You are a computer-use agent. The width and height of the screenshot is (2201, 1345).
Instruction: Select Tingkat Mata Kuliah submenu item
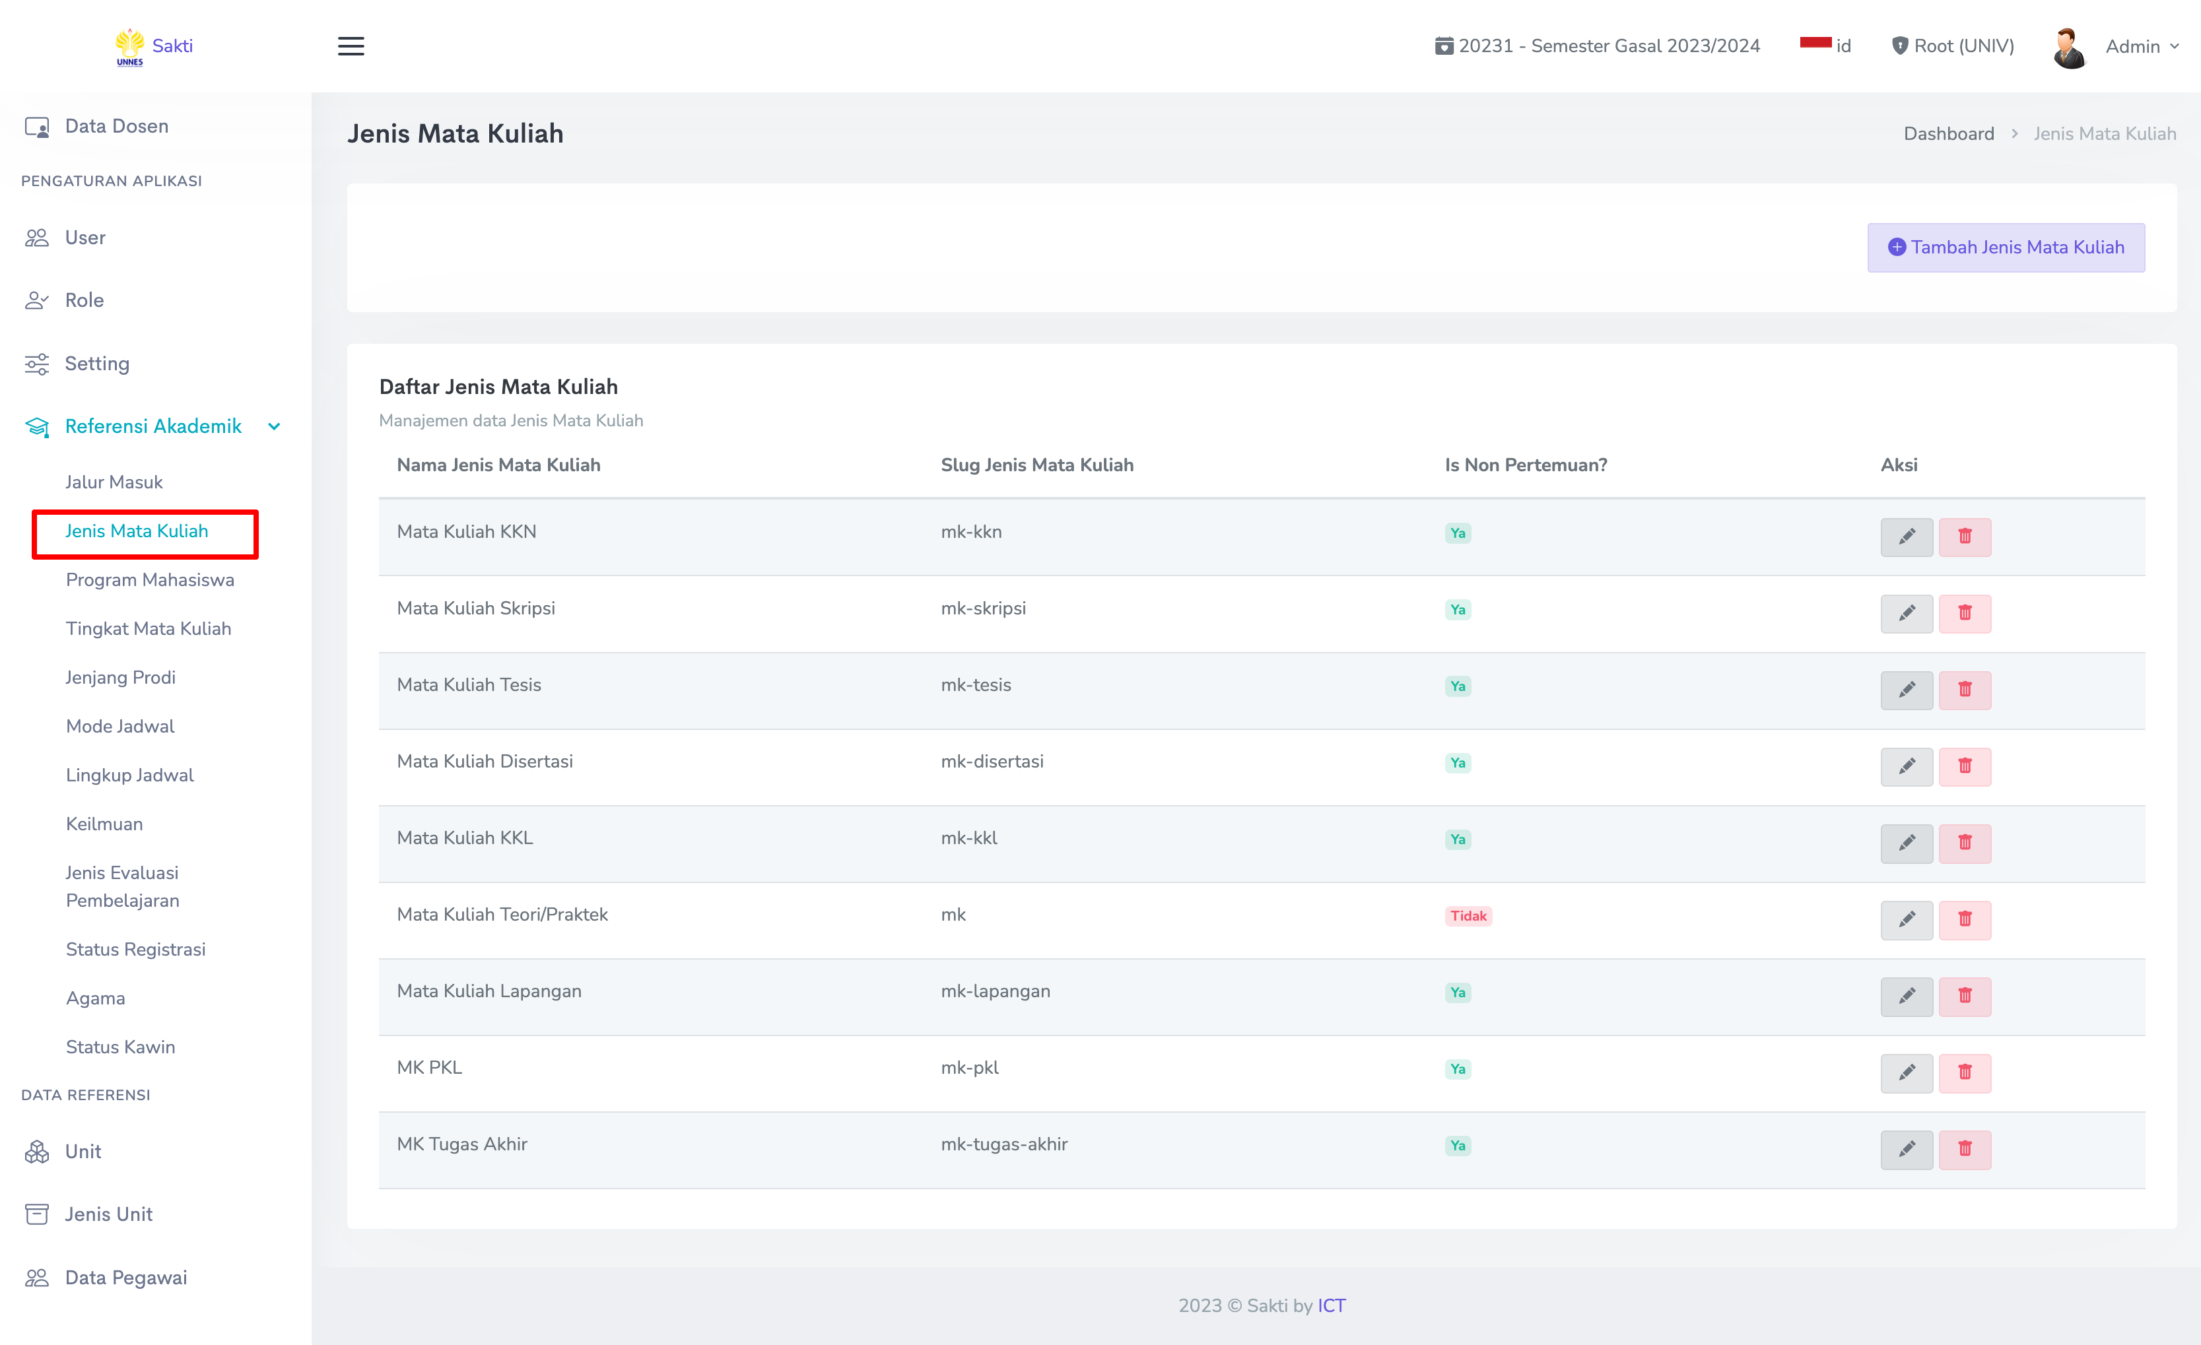pos(149,628)
